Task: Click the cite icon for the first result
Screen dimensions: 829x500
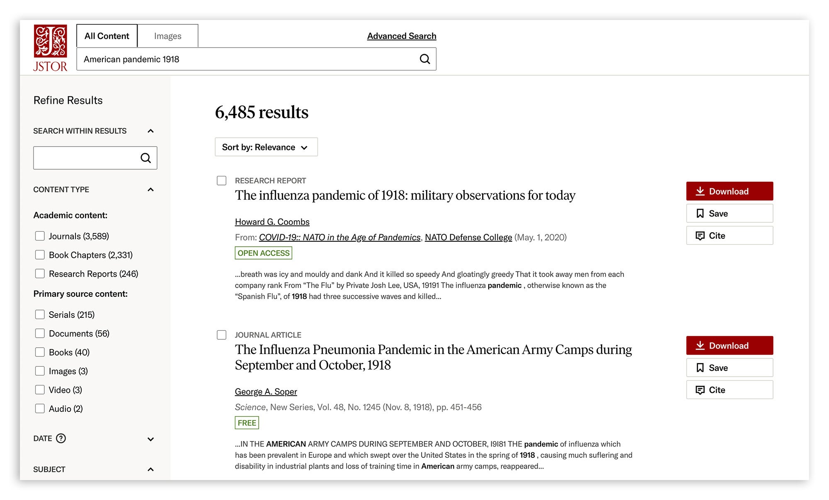Action: (700, 236)
